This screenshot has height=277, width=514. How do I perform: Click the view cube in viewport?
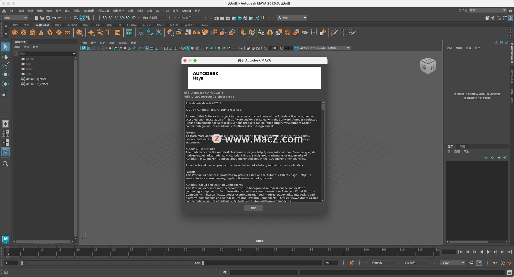(x=428, y=66)
